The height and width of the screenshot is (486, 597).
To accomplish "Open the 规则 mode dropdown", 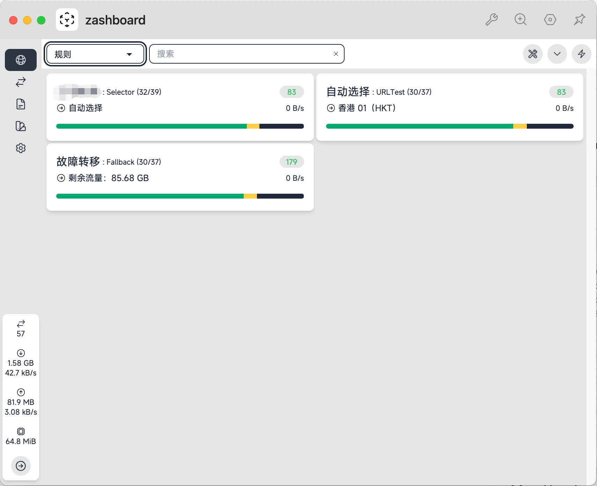I will click(95, 54).
